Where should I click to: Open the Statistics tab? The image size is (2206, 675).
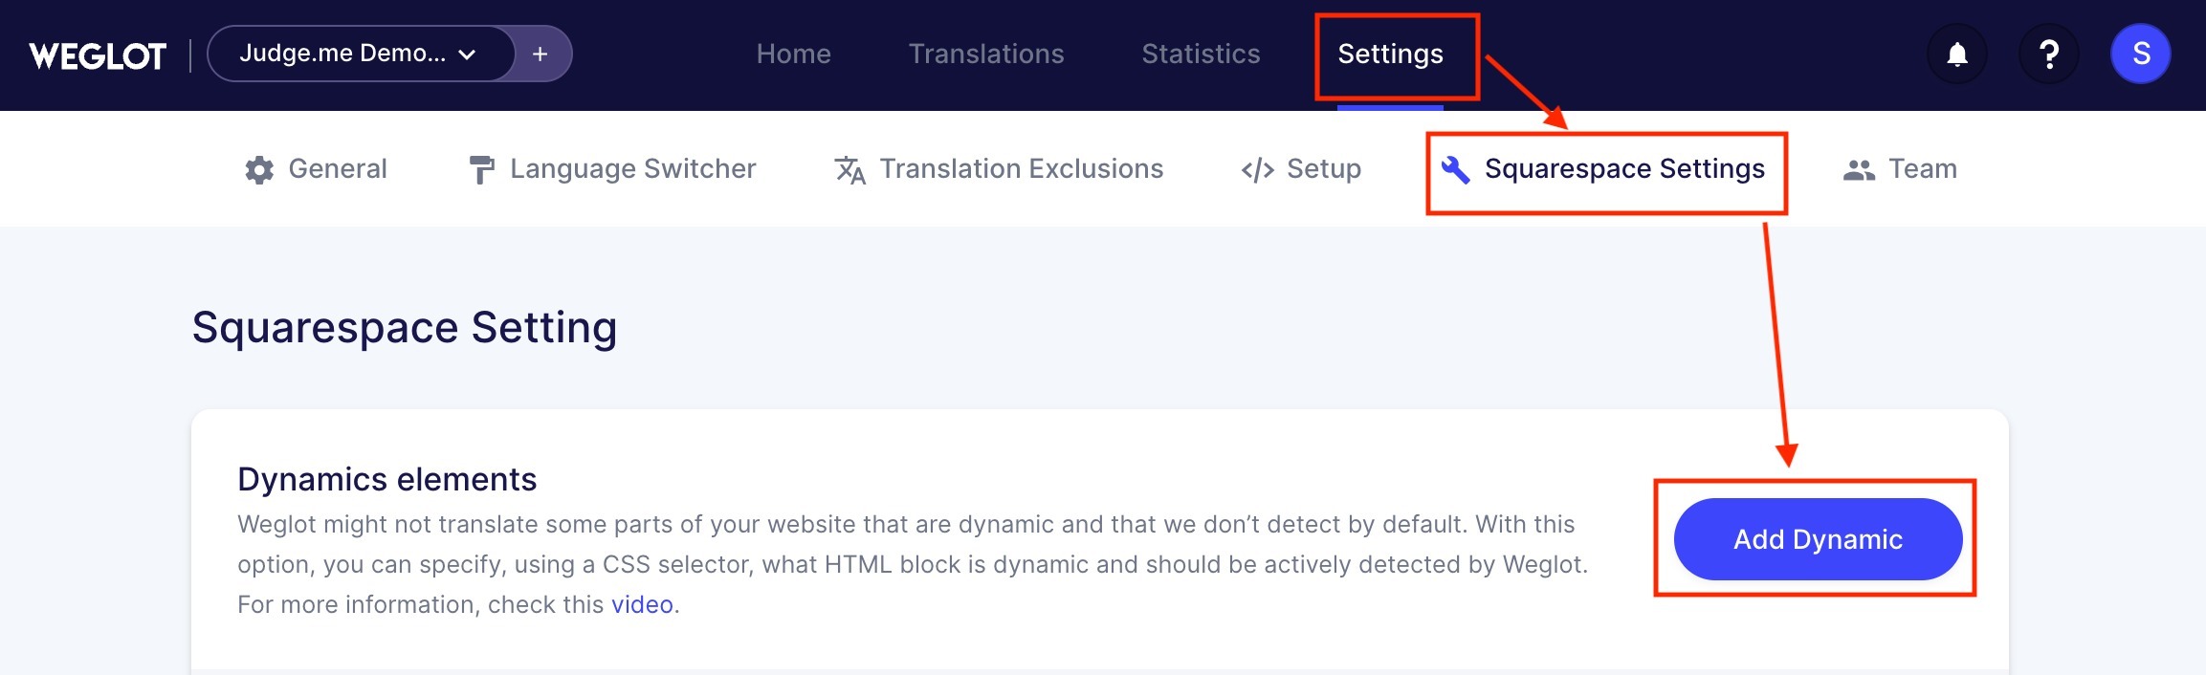click(1201, 54)
